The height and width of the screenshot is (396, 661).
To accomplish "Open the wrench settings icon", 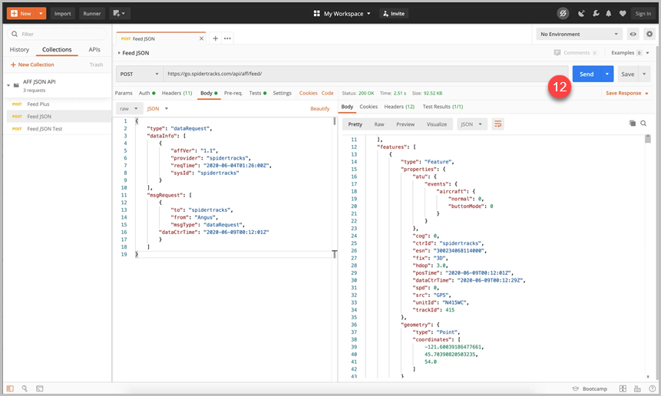I will pyautogui.click(x=595, y=14).
